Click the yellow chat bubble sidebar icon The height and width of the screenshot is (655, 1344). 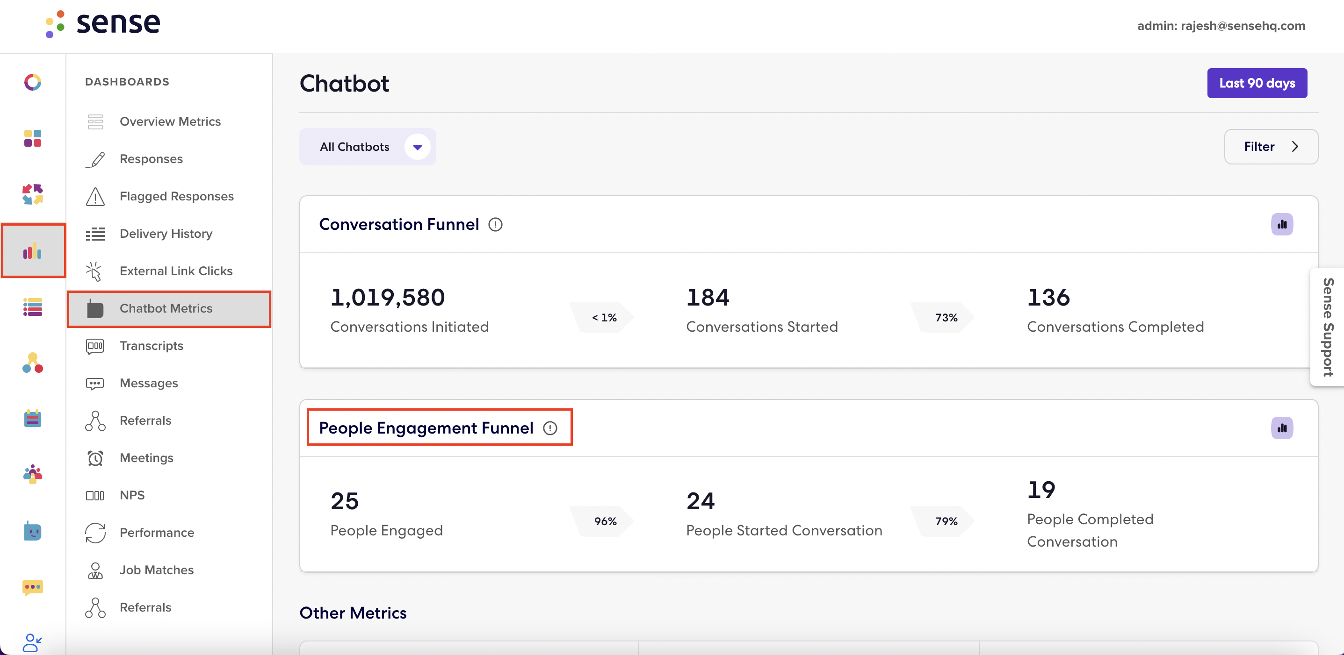(x=32, y=587)
